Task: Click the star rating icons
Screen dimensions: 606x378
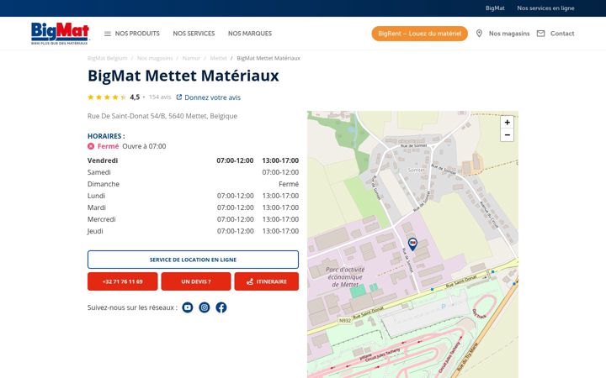Action: point(107,97)
